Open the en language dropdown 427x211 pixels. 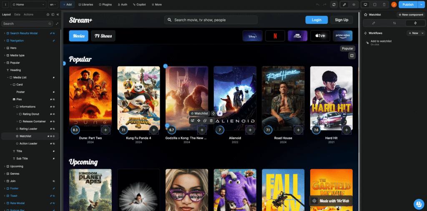click(53, 5)
